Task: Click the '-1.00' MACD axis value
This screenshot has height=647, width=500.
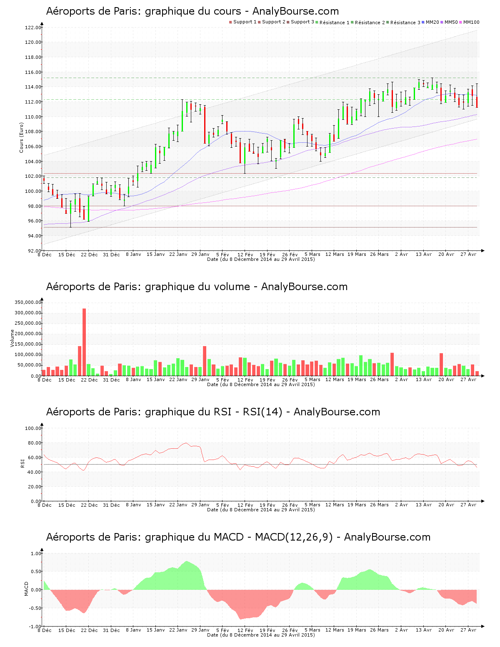Action: pyautogui.click(x=35, y=627)
